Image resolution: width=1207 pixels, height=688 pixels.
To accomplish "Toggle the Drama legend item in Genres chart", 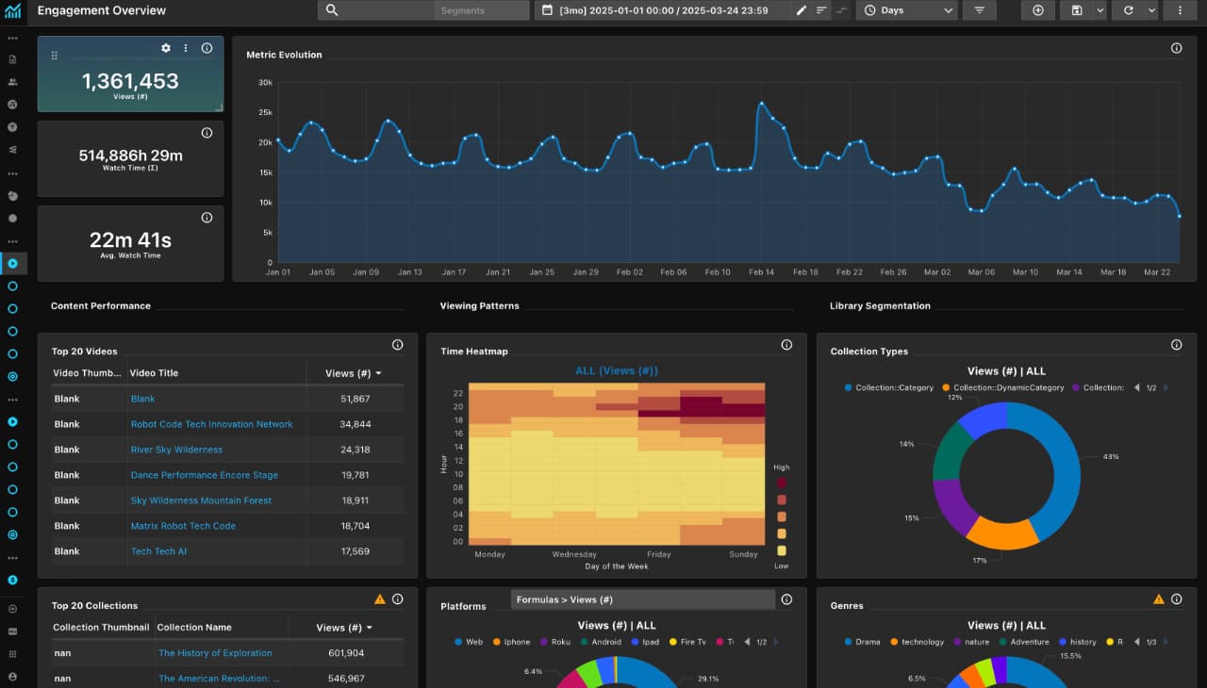I will coord(864,642).
